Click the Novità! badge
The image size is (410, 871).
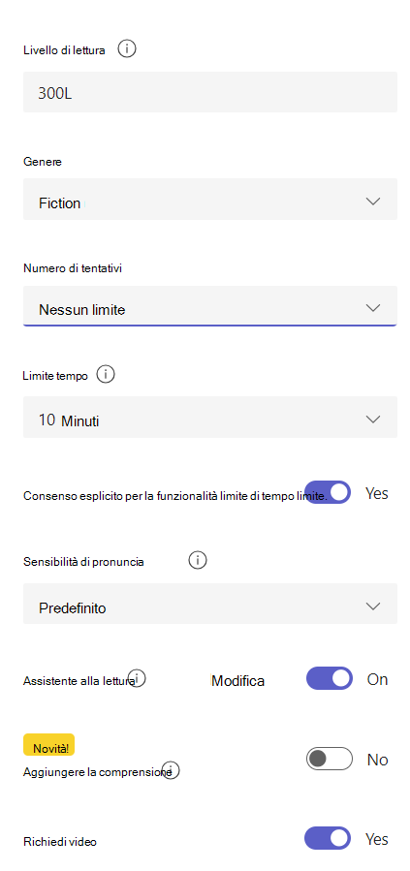tap(48, 745)
